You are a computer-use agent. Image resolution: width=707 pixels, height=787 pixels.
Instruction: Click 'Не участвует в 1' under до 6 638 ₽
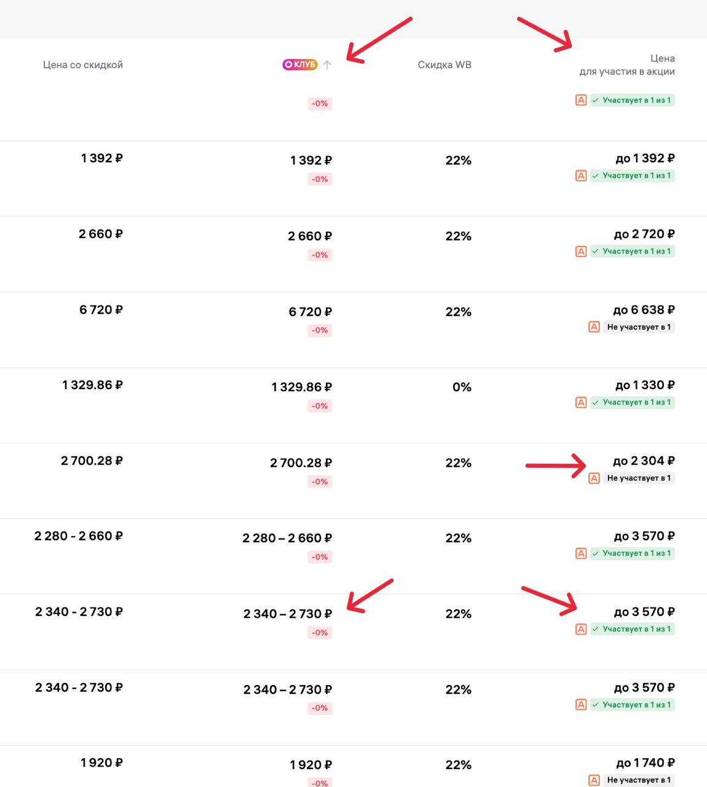pos(639,327)
